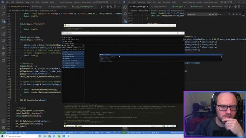This screenshot has width=246, height=138.
Task: Toggle Another Window checkbox in floating Hello, world window
Action: tap(101, 61)
